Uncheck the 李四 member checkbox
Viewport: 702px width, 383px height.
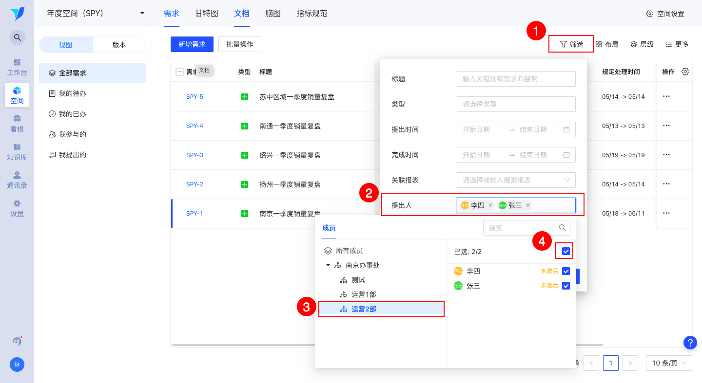coord(566,271)
